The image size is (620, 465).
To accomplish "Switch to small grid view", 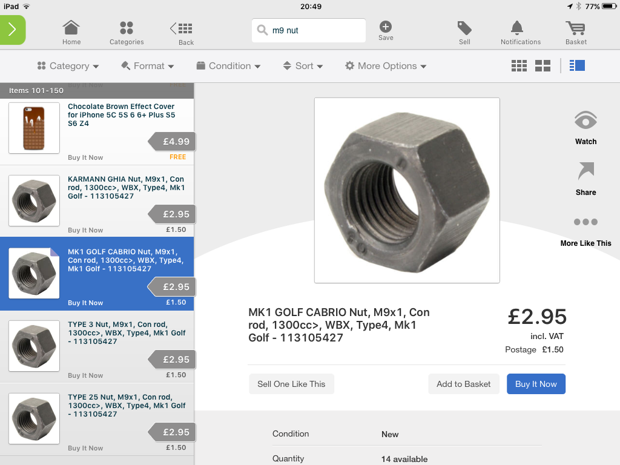I will click(519, 66).
